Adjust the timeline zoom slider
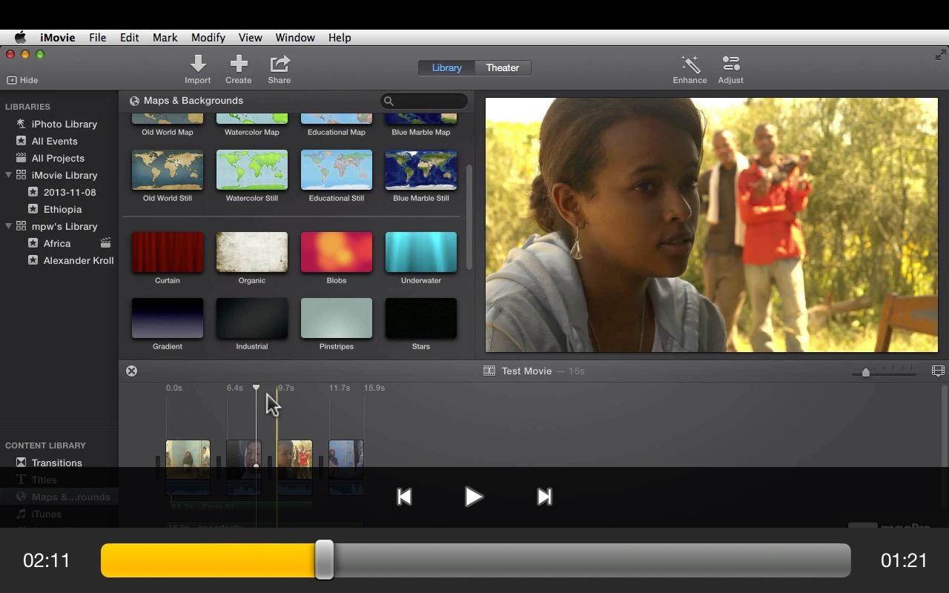The width and height of the screenshot is (949, 593). (x=865, y=372)
